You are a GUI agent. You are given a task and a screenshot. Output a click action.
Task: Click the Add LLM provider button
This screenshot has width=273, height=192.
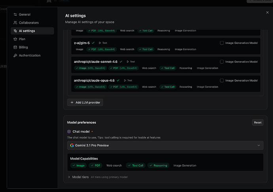(85, 102)
